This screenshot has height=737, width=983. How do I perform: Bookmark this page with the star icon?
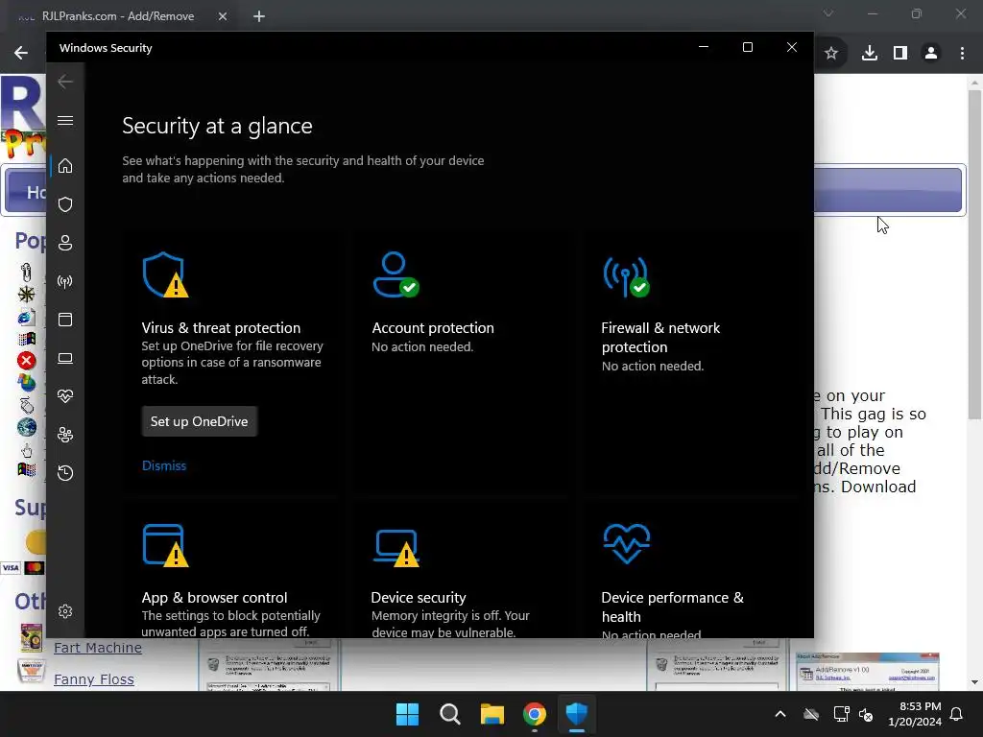(830, 54)
